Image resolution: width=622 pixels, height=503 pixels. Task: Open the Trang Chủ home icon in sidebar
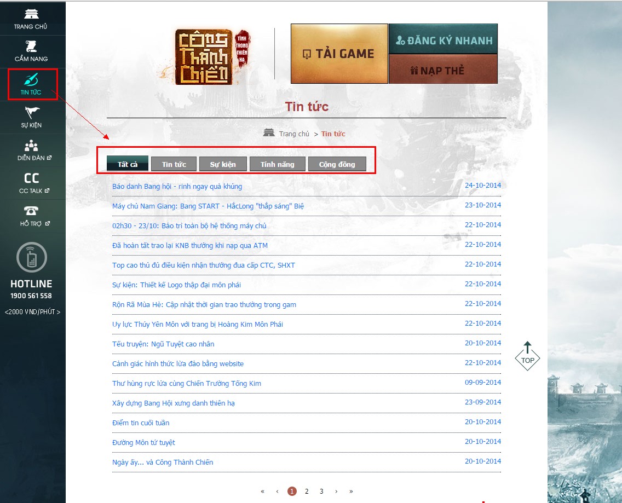coord(31,14)
